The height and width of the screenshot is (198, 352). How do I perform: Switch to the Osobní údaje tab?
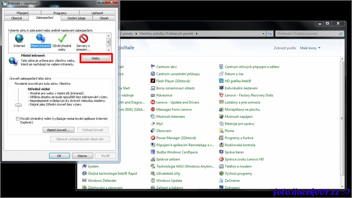[76, 18]
